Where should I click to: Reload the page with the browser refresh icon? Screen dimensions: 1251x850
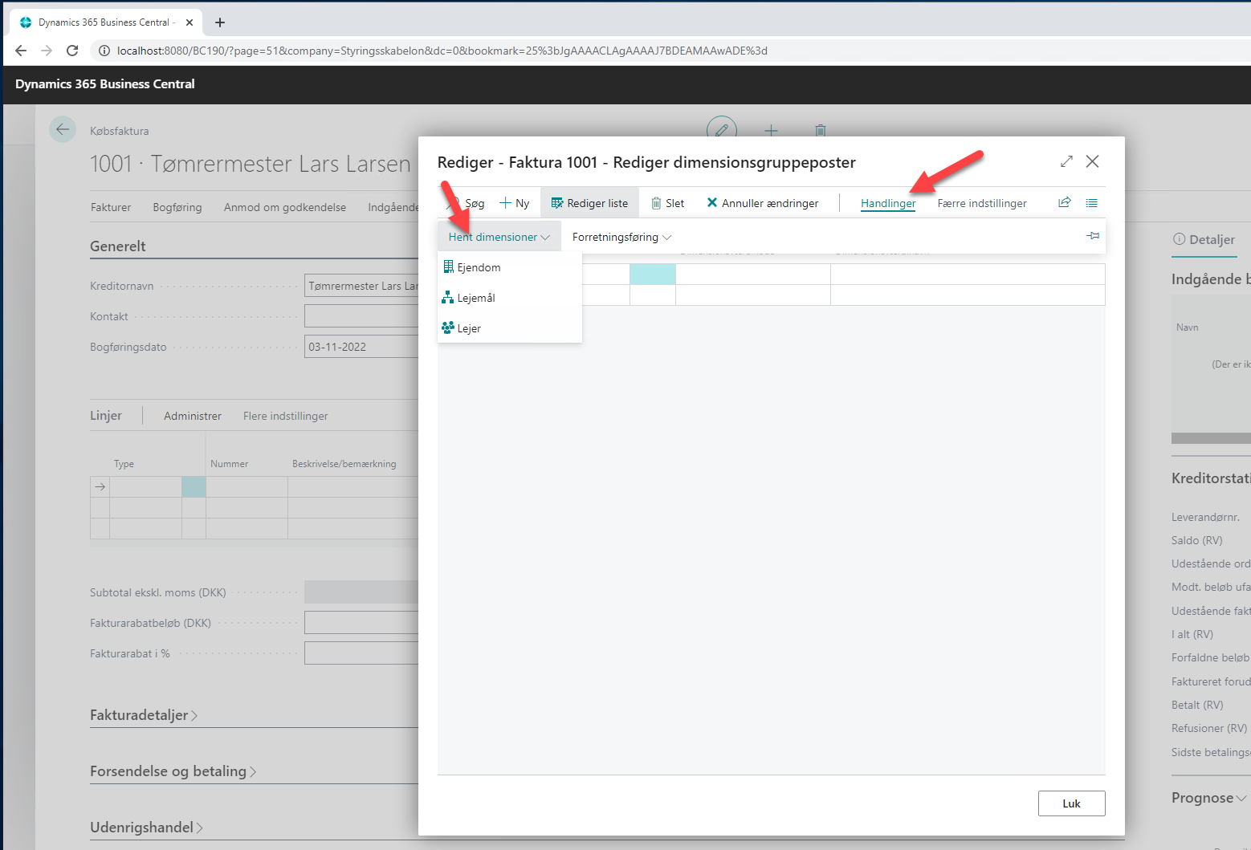pyautogui.click(x=72, y=51)
